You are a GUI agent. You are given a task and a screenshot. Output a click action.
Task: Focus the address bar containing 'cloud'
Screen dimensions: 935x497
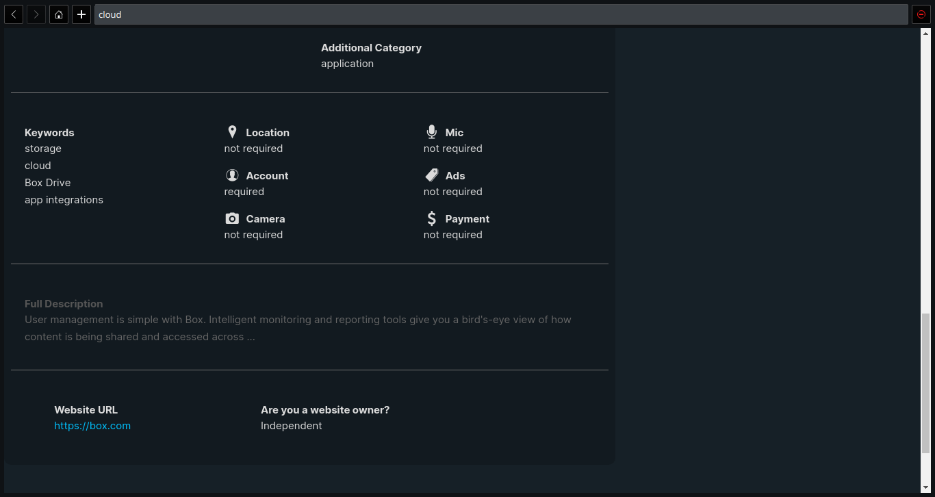(501, 14)
